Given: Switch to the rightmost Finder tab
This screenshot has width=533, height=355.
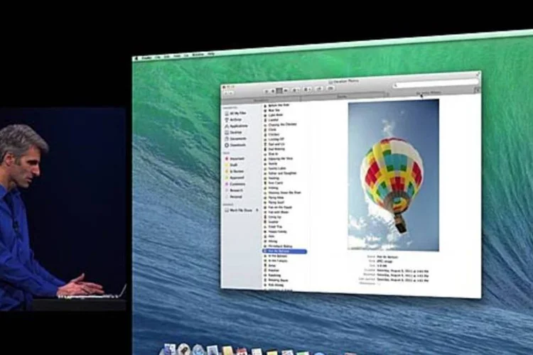Looking at the screenshot, I should point(429,93).
